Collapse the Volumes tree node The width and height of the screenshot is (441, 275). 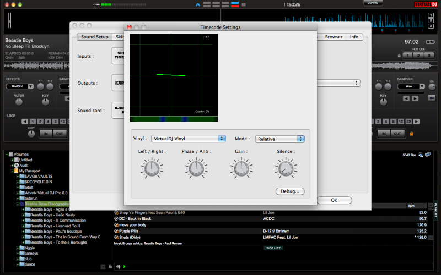[7, 155]
